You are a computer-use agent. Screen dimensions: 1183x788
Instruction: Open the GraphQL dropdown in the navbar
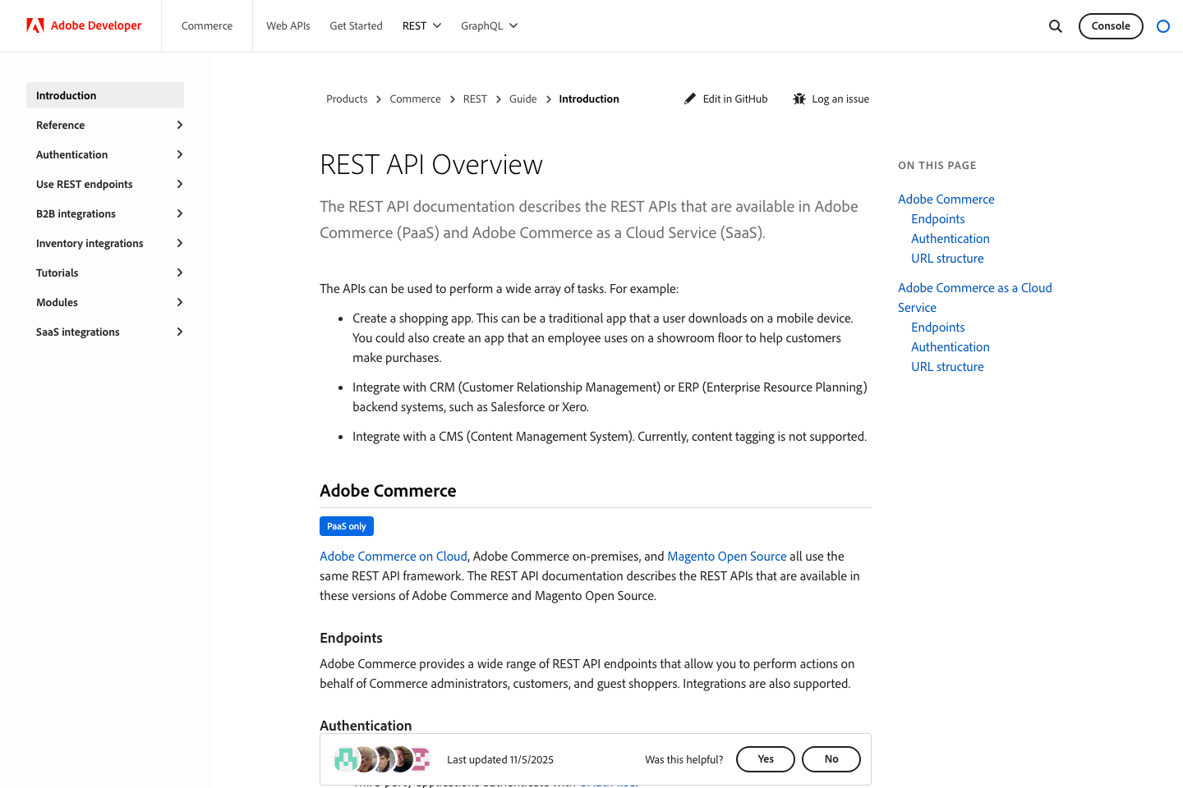(x=489, y=25)
